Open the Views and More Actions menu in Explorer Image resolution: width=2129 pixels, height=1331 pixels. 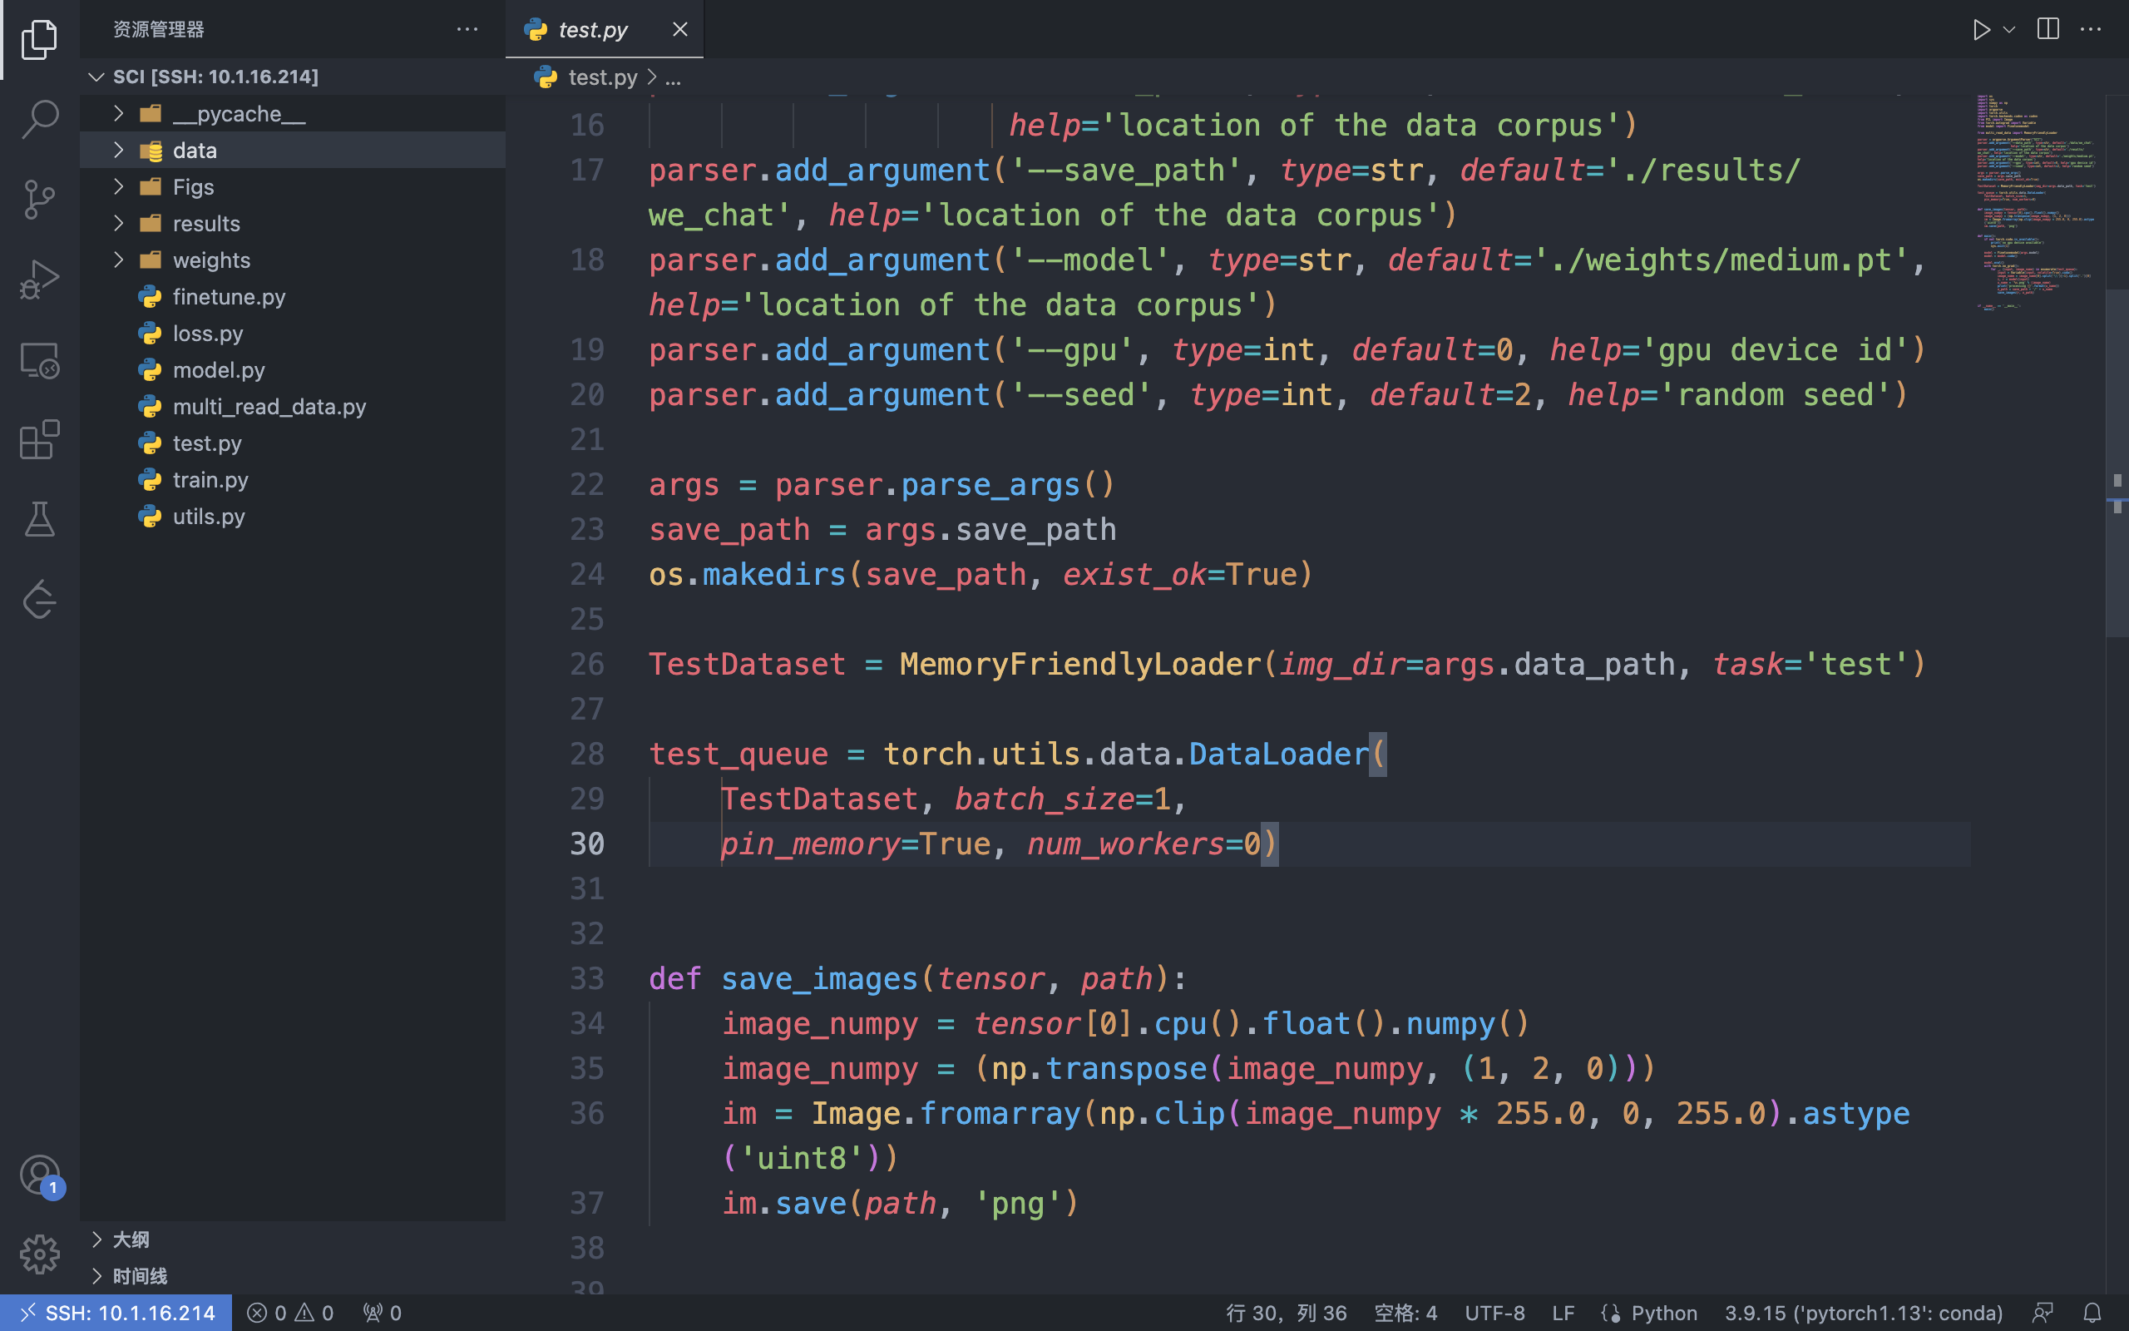(x=467, y=29)
